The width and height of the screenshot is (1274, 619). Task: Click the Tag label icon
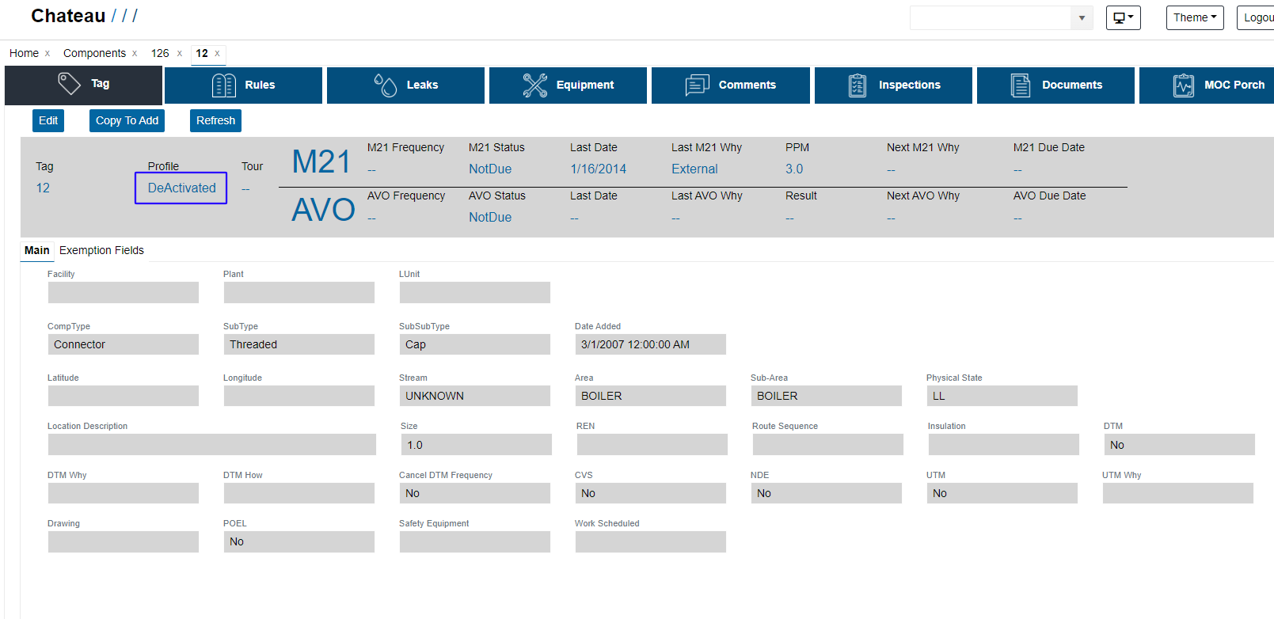[x=69, y=84]
